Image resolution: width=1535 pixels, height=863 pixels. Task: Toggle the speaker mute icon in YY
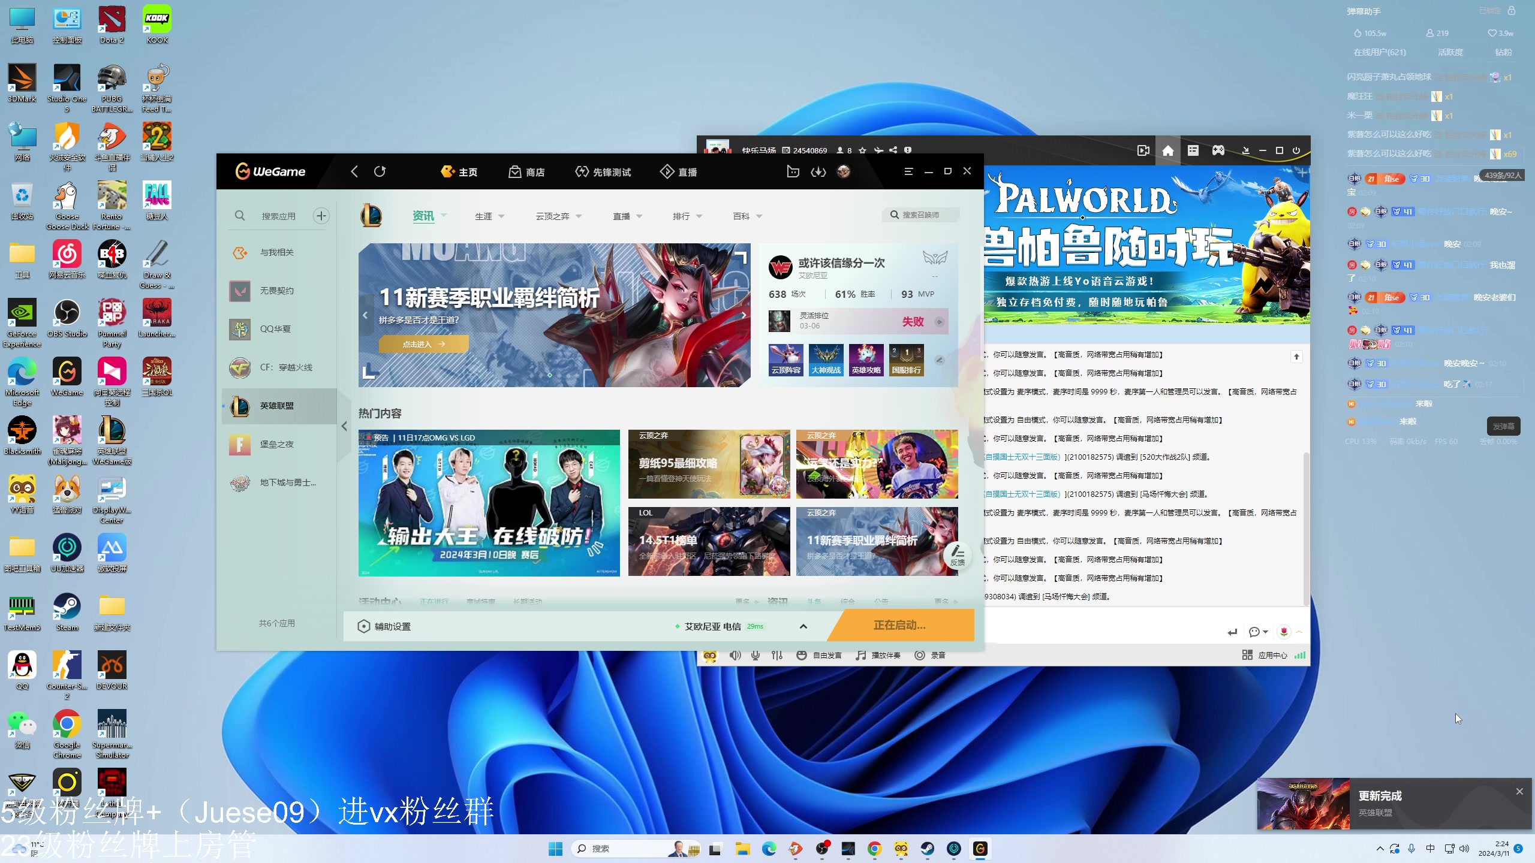(735, 656)
